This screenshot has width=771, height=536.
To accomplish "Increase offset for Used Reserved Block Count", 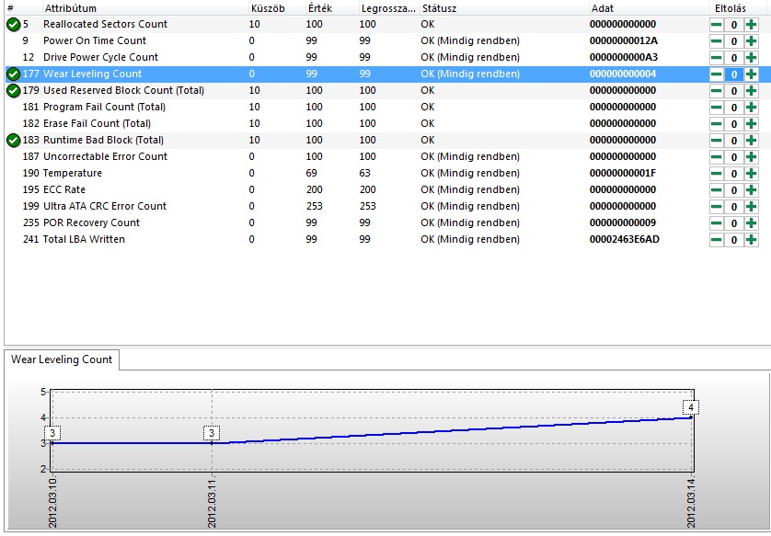I will point(751,91).
